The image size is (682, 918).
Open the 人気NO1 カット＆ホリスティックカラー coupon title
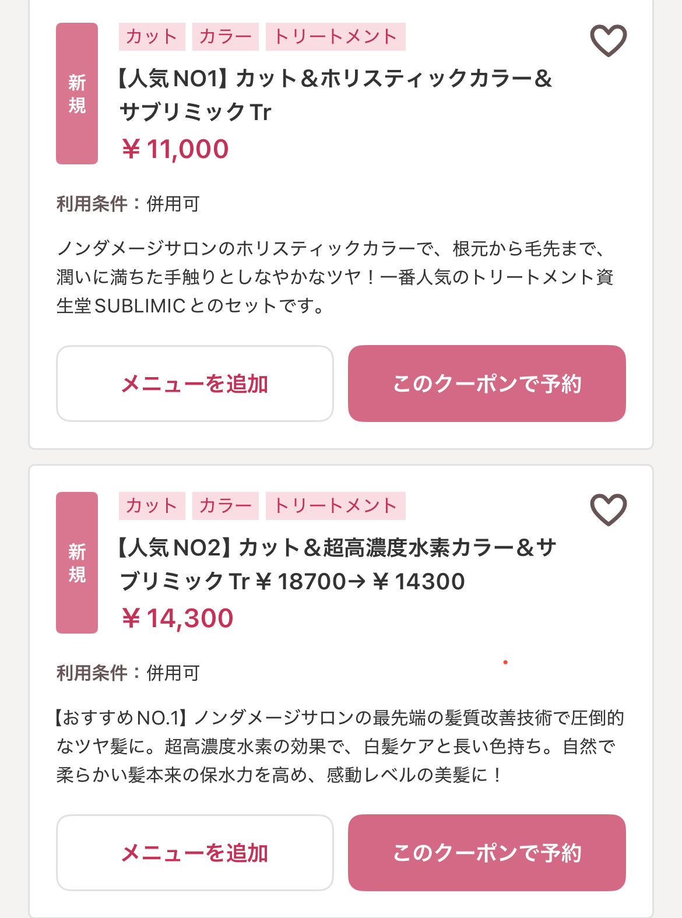coord(334,95)
